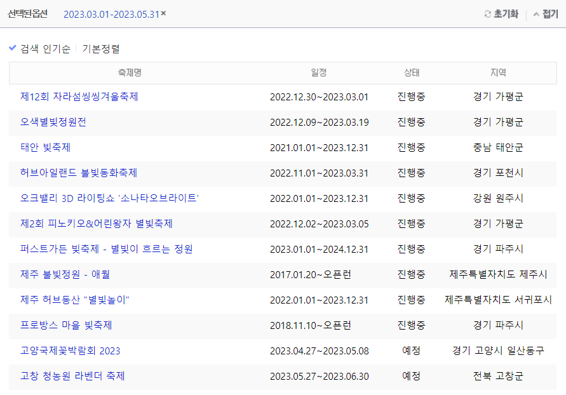Viewport: 566px width, 395px height.
Task: Open 태안 빛축제 link
Action: pos(45,147)
